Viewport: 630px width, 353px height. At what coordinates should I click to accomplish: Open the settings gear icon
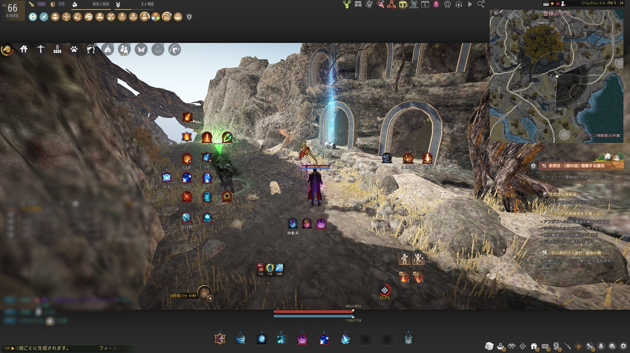click(624, 346)
